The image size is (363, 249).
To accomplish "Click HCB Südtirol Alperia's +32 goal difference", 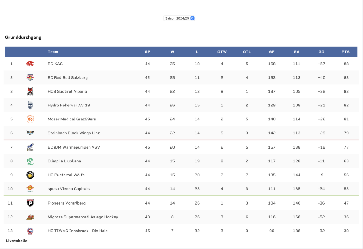I will [322, 91].
